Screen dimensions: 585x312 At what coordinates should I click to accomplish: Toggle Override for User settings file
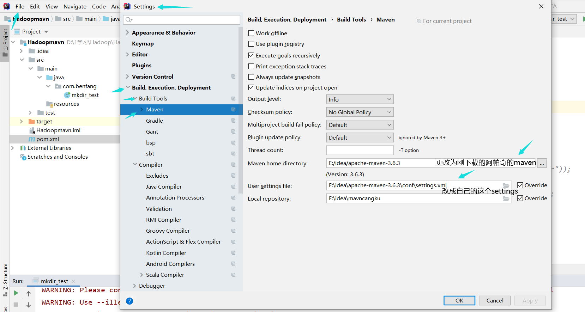[520, 185]
